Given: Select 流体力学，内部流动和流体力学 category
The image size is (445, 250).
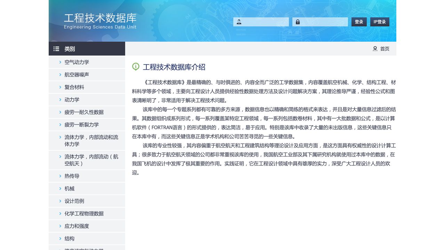Looking at the screenshot, I should pyautogui.click(x=91, y=141).
